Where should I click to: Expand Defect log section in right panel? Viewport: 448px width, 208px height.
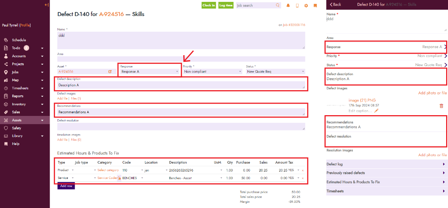tap(386, 164)
